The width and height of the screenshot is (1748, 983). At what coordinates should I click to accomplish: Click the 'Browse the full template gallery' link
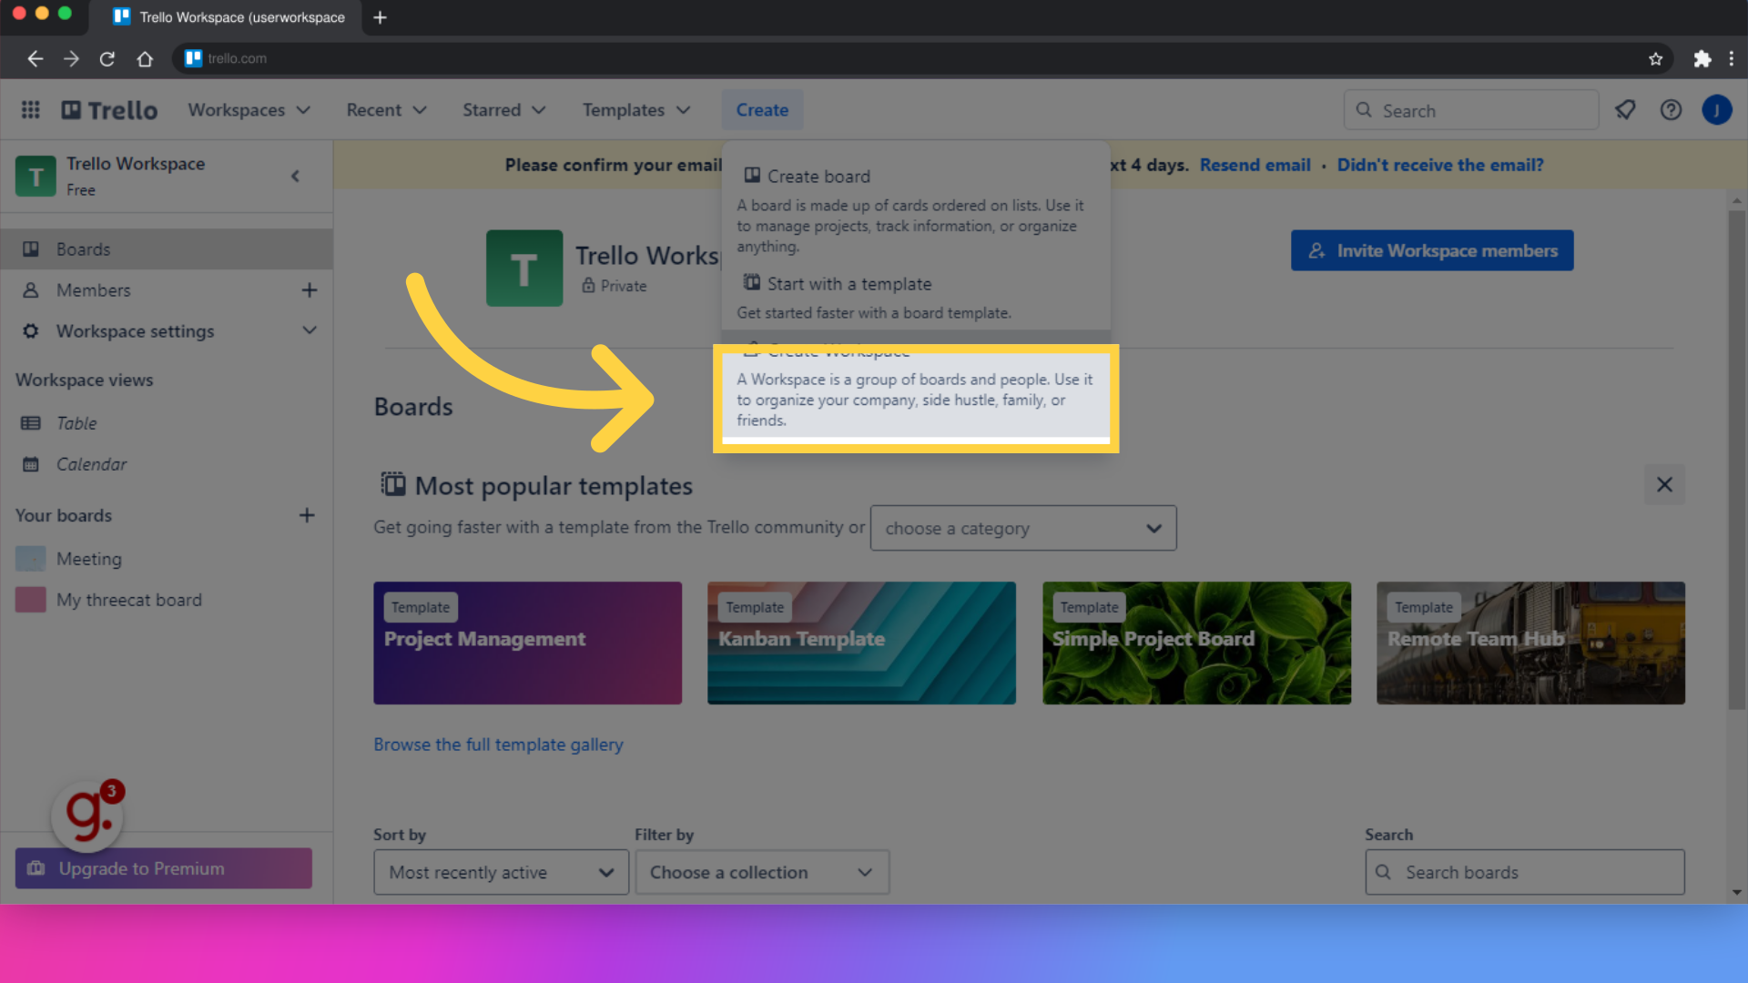498,745
